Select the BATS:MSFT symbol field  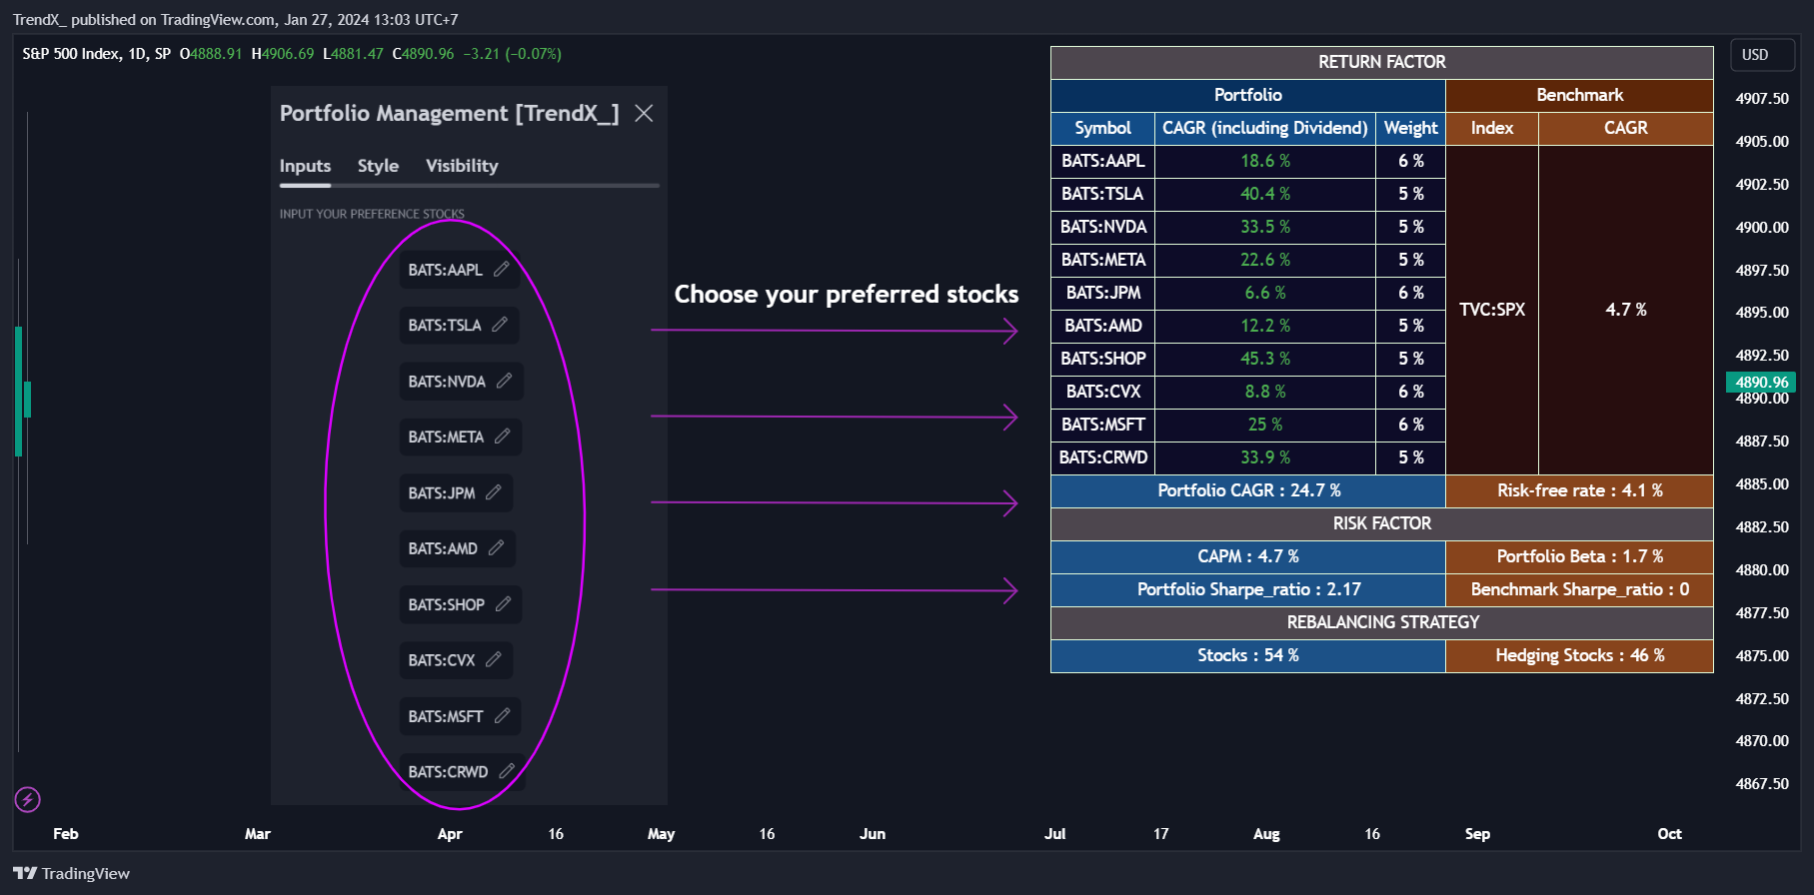(460, 716)
